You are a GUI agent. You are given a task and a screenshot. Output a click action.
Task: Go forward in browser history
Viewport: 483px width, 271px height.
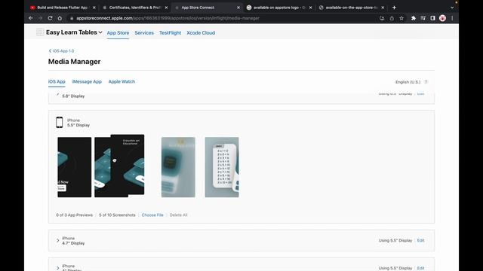[x=40, y=18]
